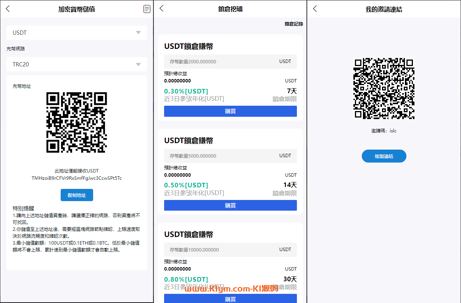This screenshot has height=303, width=461.
Task: Go back from the 鎖倉挖礦 screen
Action: coord(161,8)
